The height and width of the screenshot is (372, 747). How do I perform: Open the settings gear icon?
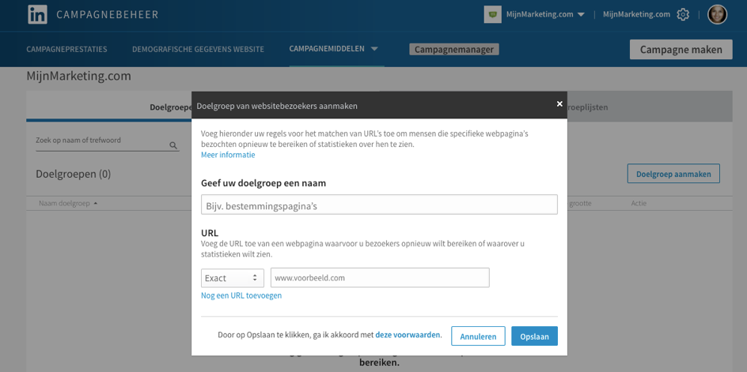pyautogui.click(x=683, y=15)
